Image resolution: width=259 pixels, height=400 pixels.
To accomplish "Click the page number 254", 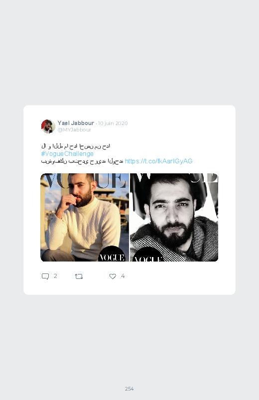I will (x=129, y=389).
